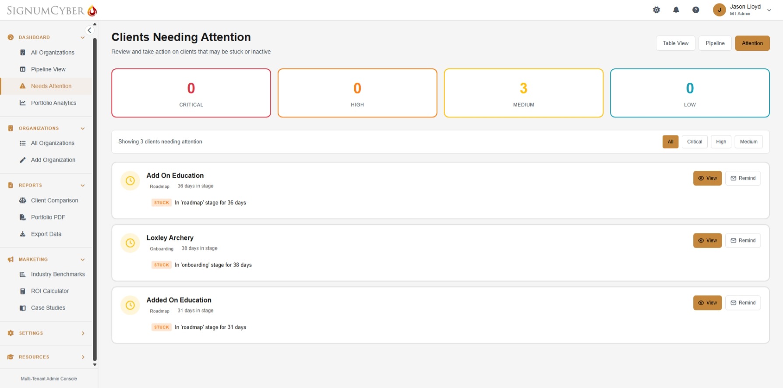This screenshot has width=783, height=388.
Task: Click the Medium count card showing 3
Action: coord(523,93)
